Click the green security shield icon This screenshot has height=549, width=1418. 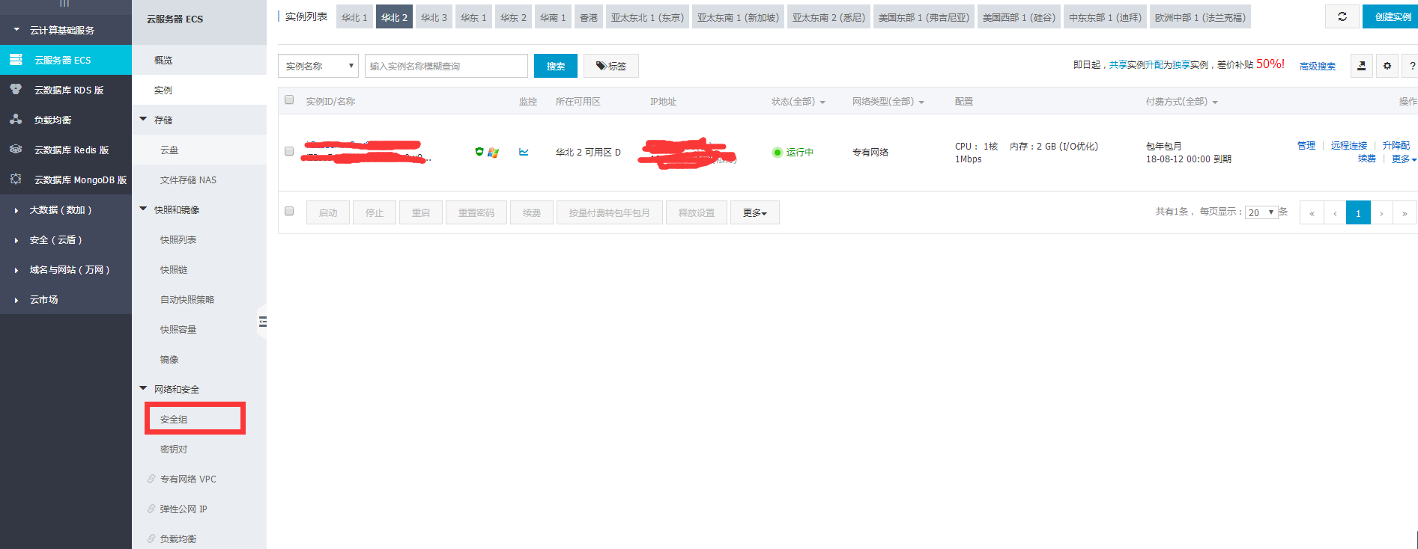[479, 152]
